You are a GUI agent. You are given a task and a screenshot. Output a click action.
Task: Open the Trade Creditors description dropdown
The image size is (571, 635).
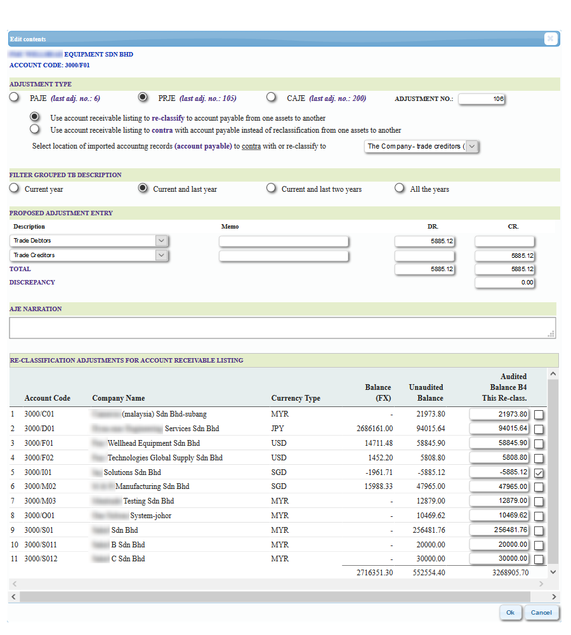point(161,255)
